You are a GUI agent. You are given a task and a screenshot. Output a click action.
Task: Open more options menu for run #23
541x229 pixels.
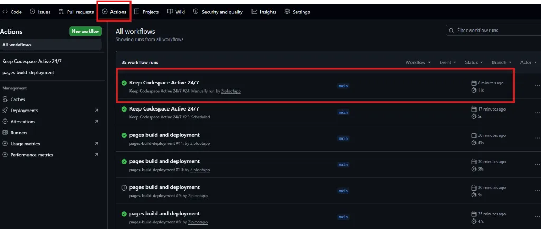(537, 112)
